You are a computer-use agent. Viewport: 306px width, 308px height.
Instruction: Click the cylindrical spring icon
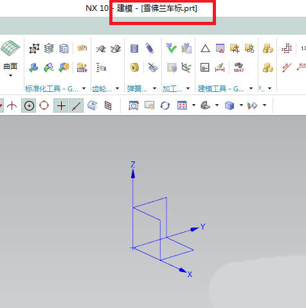pyautogui.click(x=134, y=48)
